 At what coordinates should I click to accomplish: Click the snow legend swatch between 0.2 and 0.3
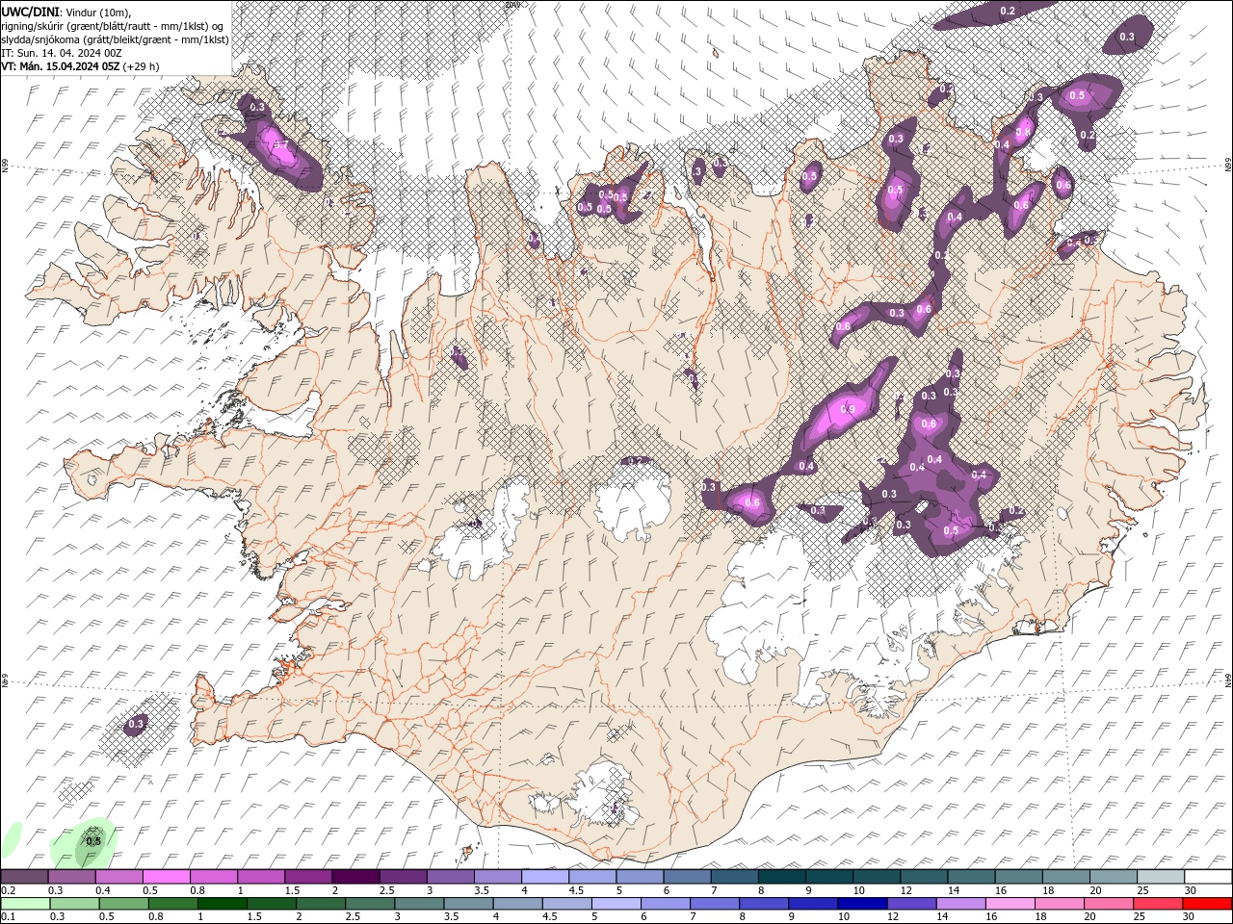25,877
